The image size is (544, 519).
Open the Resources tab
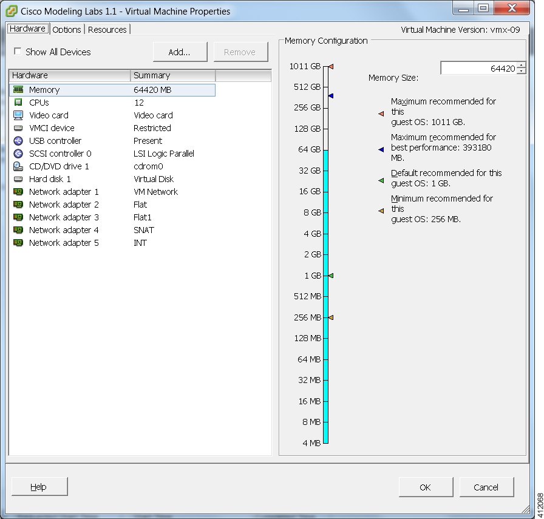pos(107,29)
